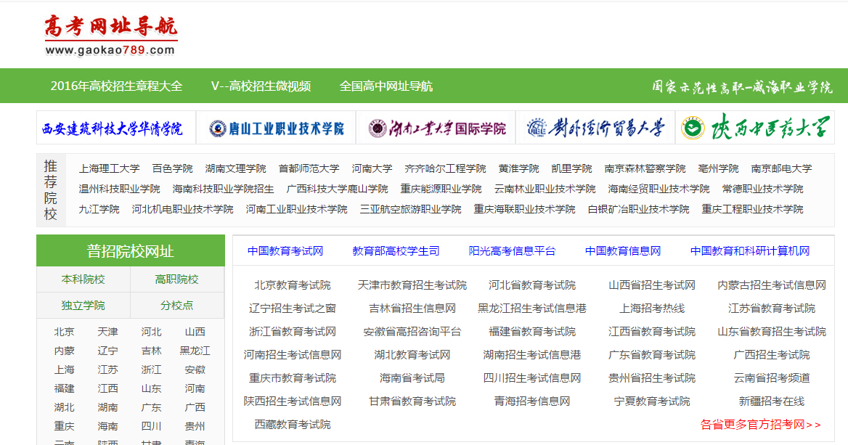848x445 pixels.
Task: Open 南京森林警察学院 link
Action: click(645, 168)
